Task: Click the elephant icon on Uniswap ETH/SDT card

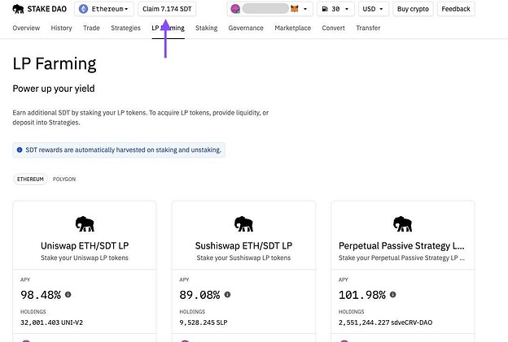Action: (85, 223)
